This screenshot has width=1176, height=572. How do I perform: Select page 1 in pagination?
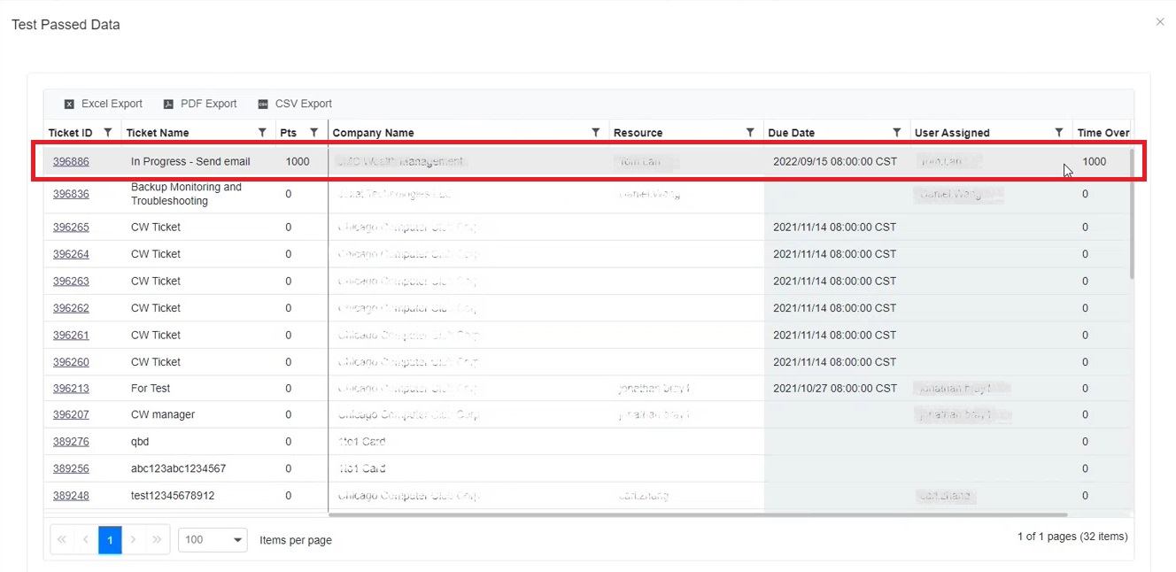[x=110, y=540]
